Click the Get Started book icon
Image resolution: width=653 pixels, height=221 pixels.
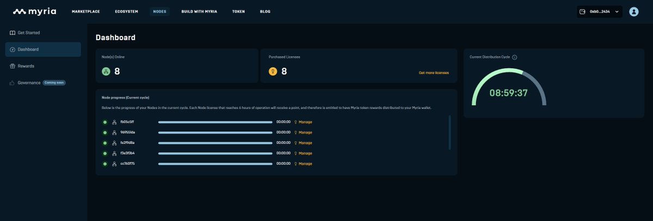tap(13, 33)
